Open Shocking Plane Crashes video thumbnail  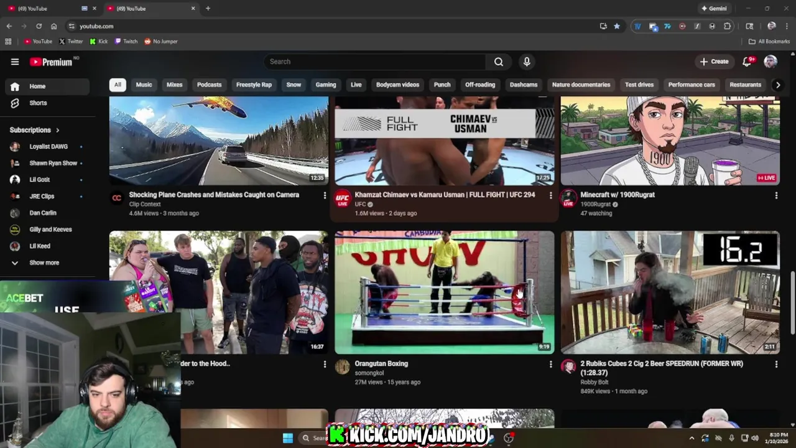pos(219,141)
